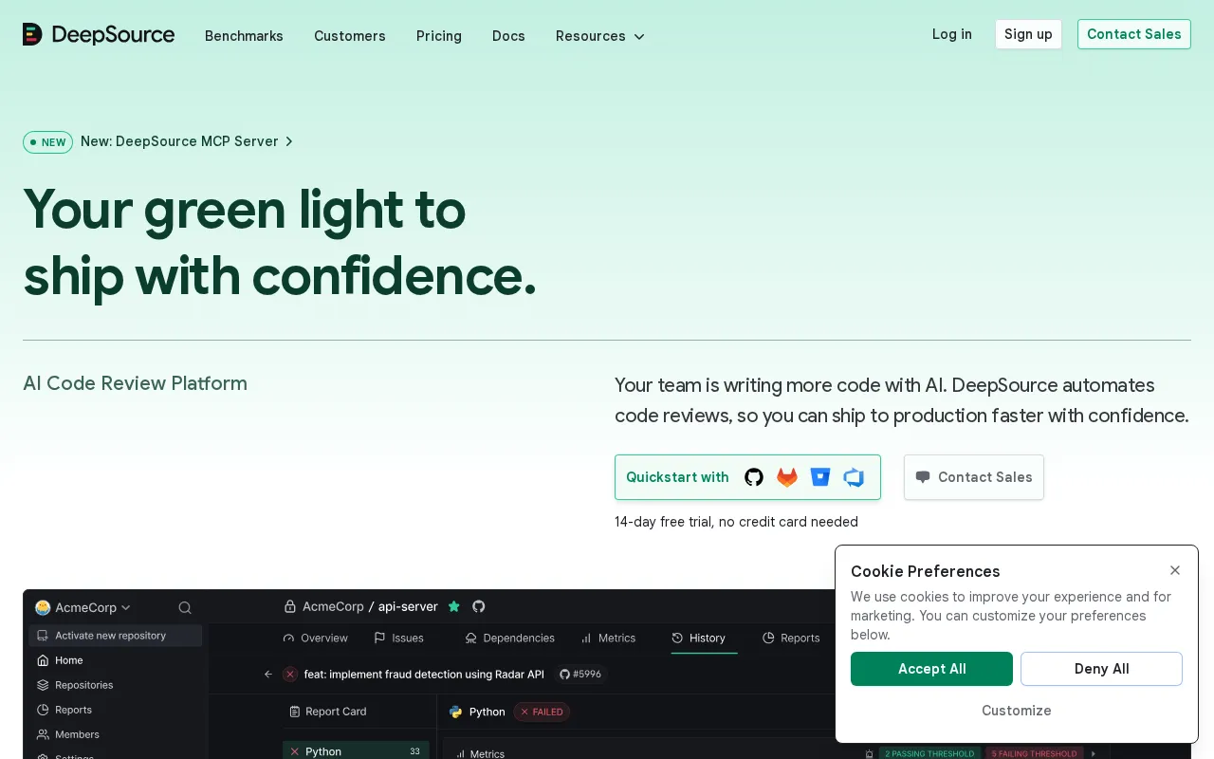Click the AcmeCorp avatar icon

(43, 607)
